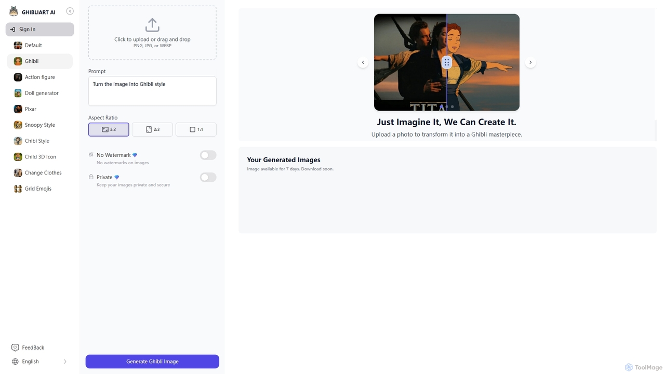665x374 pixels.
Task: Click the Titanic comparison preview image
Action: tap(447, 62)
